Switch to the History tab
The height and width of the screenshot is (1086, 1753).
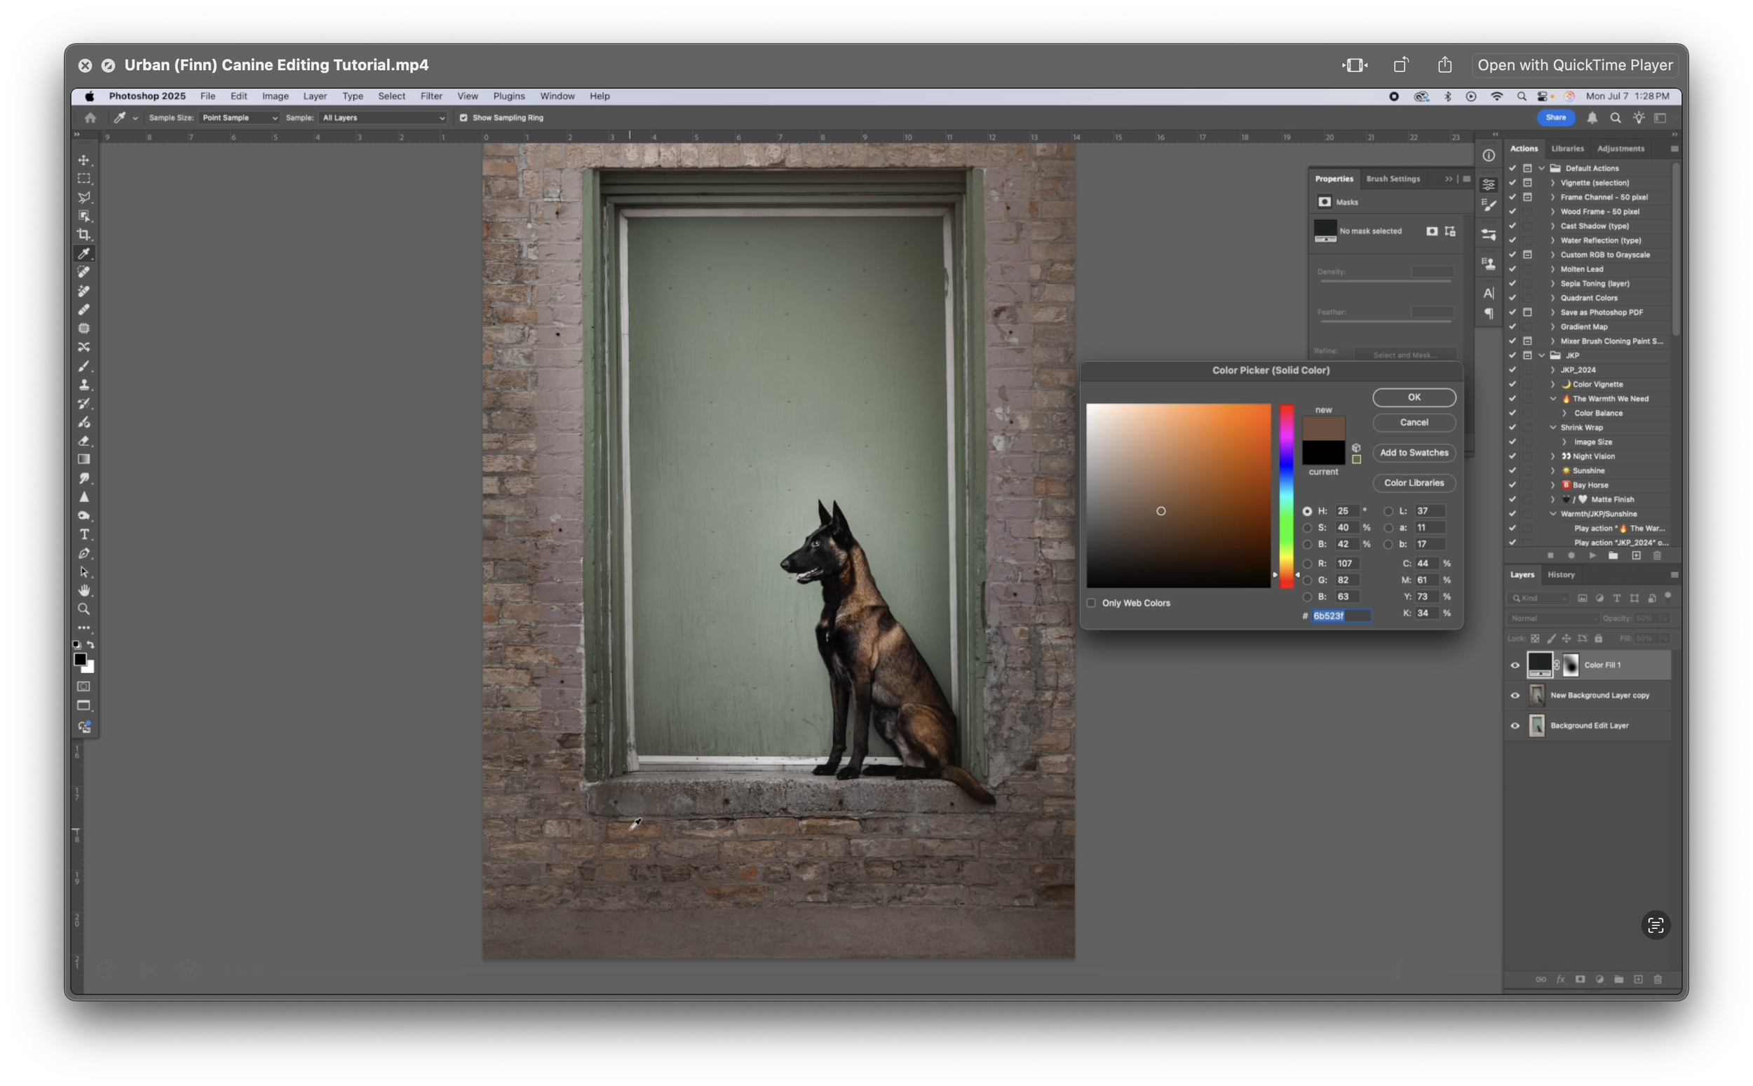(1561, 575)
